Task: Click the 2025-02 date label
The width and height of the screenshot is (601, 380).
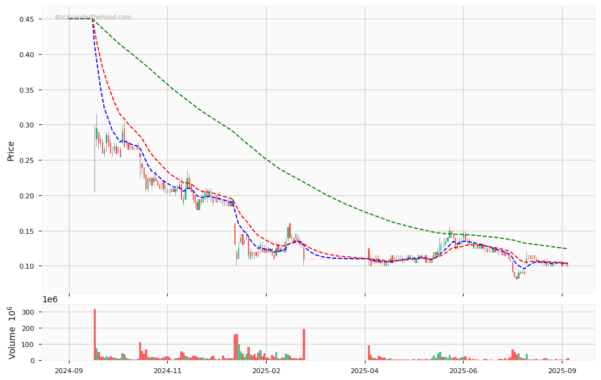Action: tap(266, 371)
